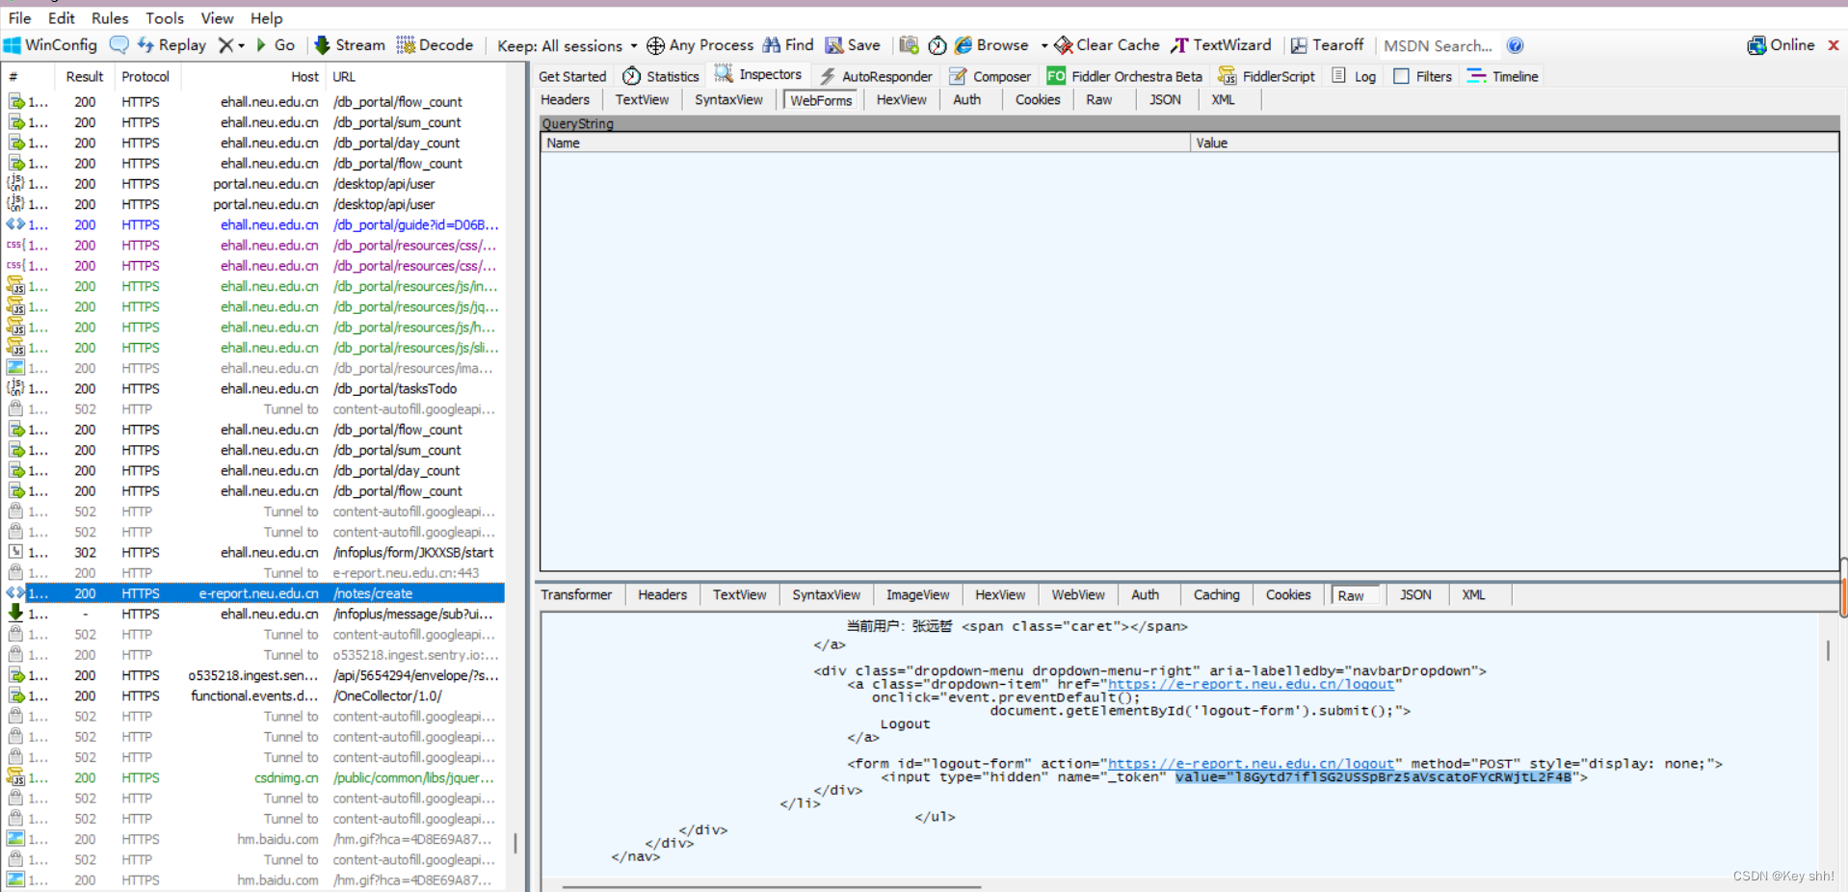Click the response Raw vertical scrollbar
The image size is (1848, 892).
point(1827,650)
